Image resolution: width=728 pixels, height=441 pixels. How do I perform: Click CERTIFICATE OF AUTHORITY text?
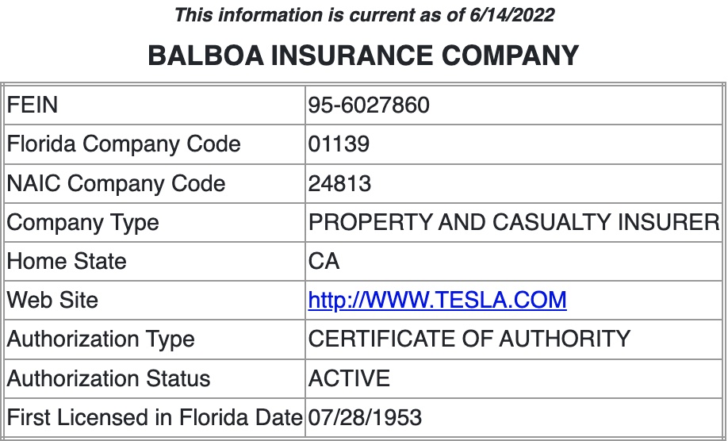click(469, 339)
